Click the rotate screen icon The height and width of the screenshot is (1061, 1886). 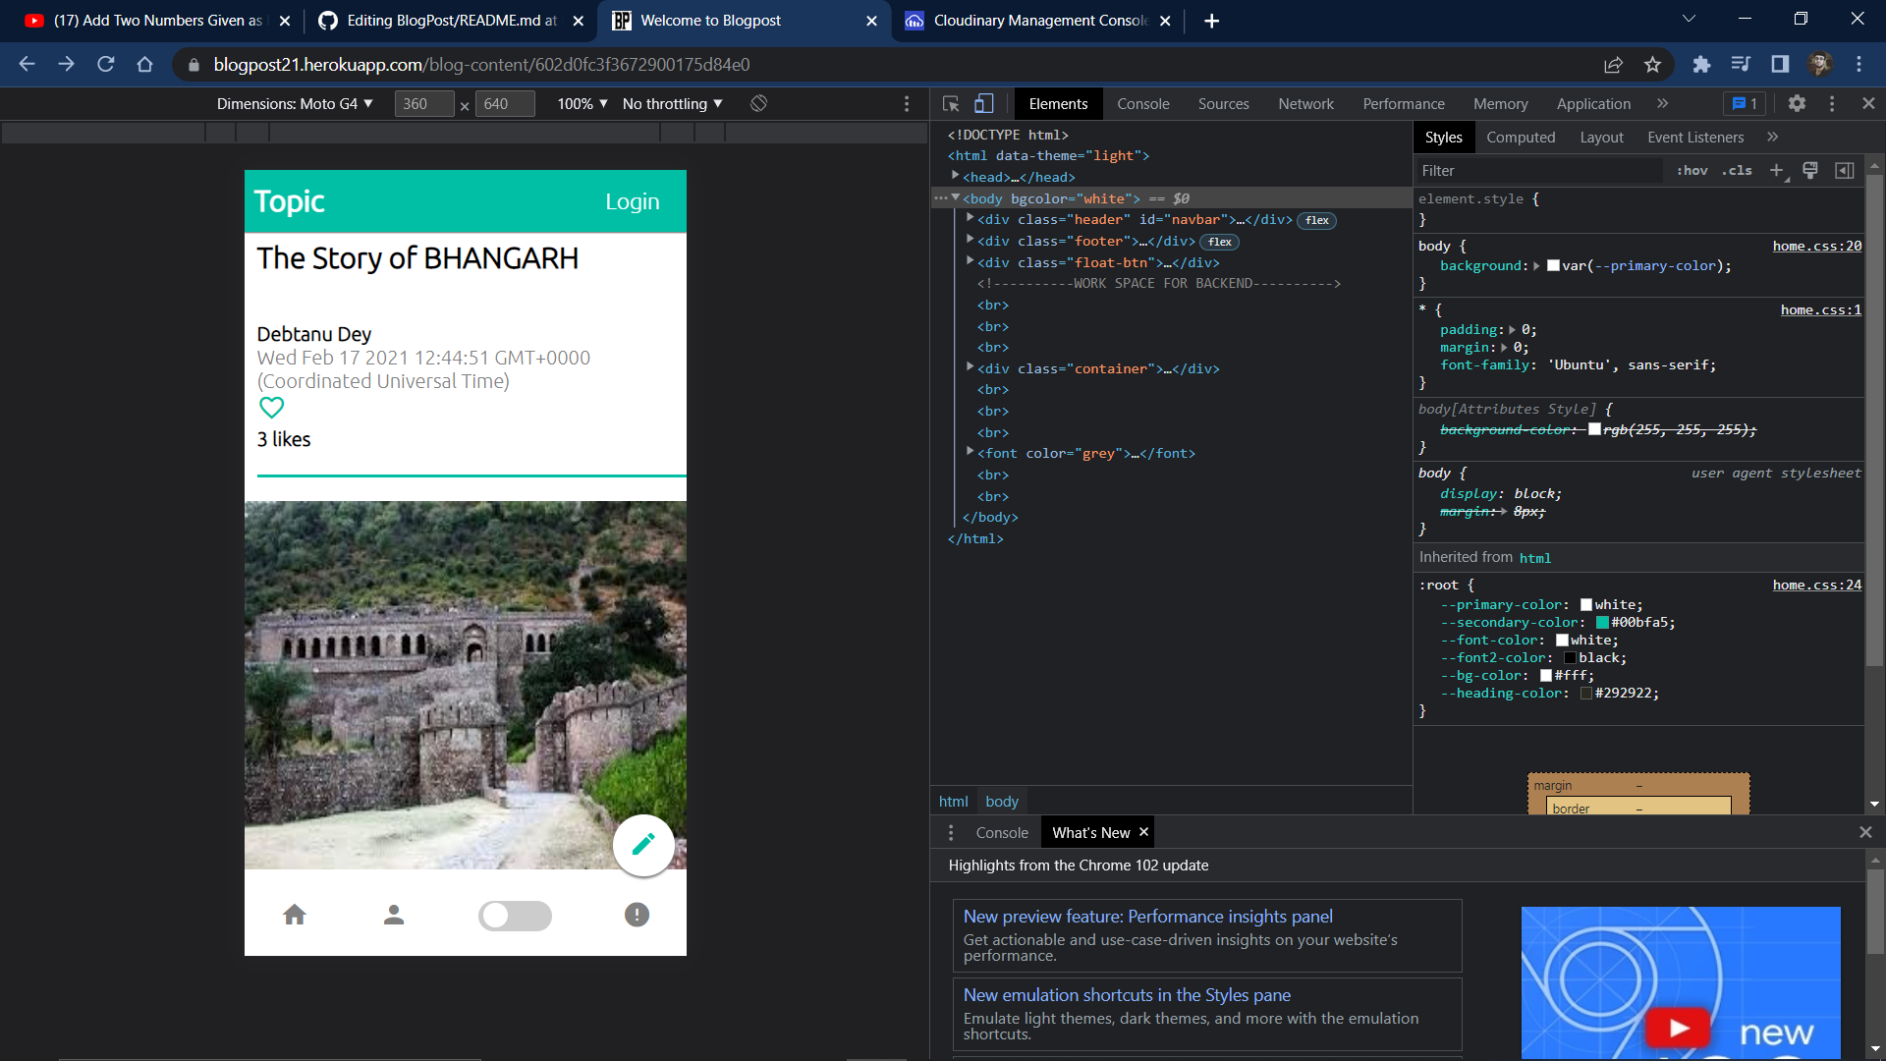pos(759,104)
